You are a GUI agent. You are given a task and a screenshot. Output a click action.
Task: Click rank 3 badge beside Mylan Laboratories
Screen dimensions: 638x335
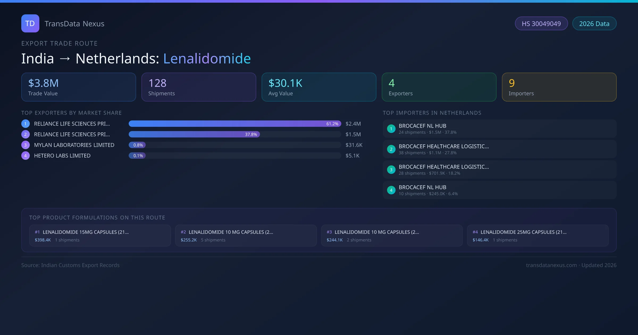pos(25,145)
